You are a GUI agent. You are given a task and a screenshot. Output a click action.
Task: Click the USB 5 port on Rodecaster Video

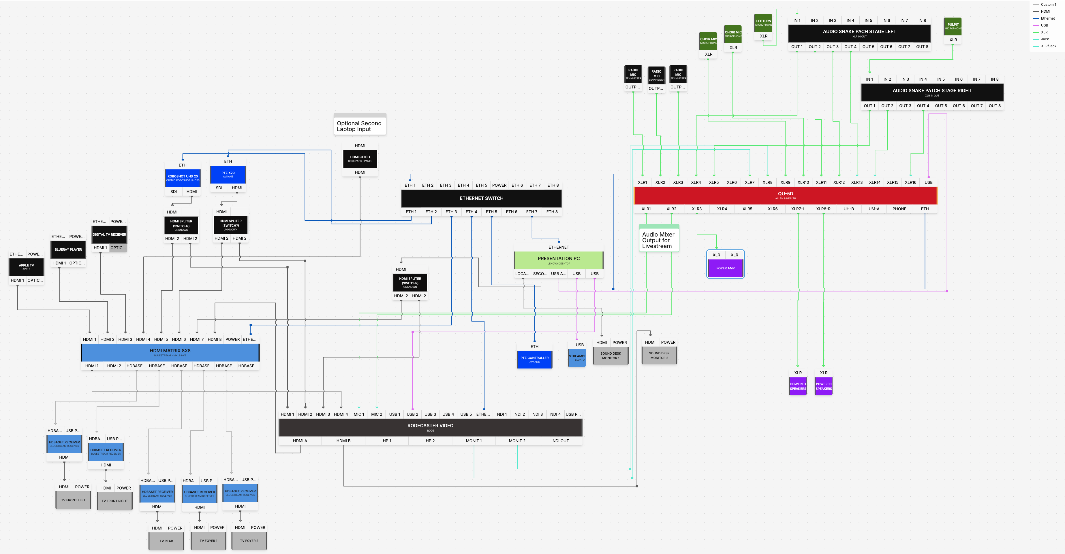click(x=466, y=414)
